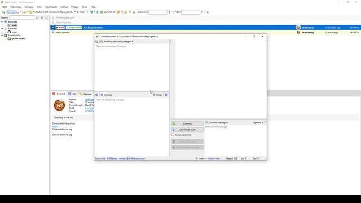Click Stage button in Commit dialog
The width and height of the screenshot is (361, 203).
tap(158, 95)
